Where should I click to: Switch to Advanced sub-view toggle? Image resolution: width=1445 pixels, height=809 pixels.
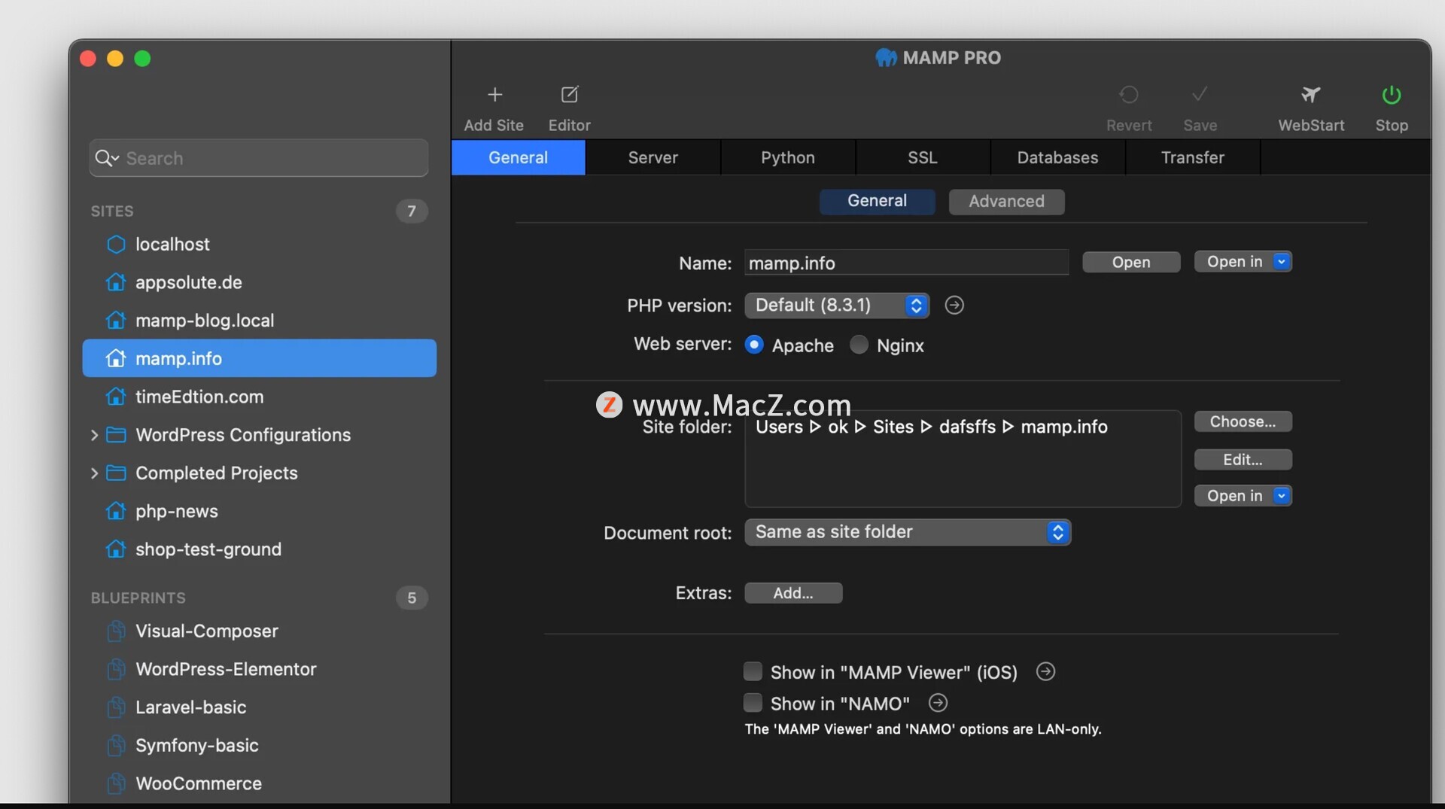[1007, 202]
